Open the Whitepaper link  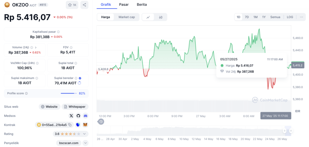(x=75, y=107)
